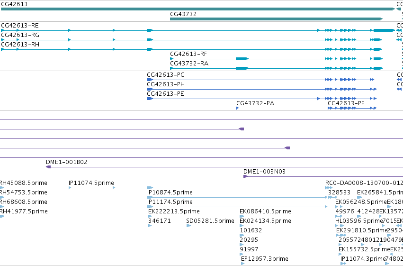Select transcript label CG42613-RH

click(x=20, y=45)
